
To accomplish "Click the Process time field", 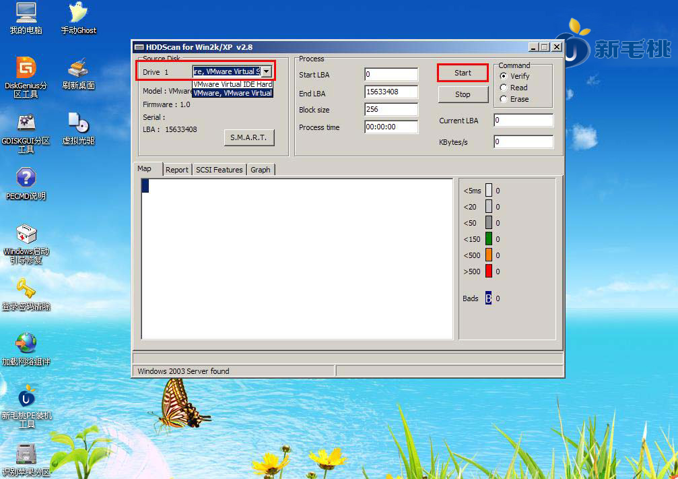I will (391, 127).
